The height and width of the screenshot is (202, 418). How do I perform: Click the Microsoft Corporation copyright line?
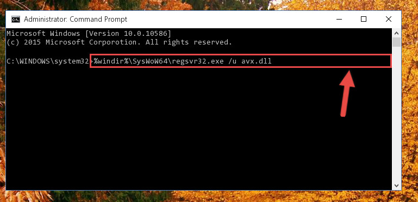click(x=120, y=42)
